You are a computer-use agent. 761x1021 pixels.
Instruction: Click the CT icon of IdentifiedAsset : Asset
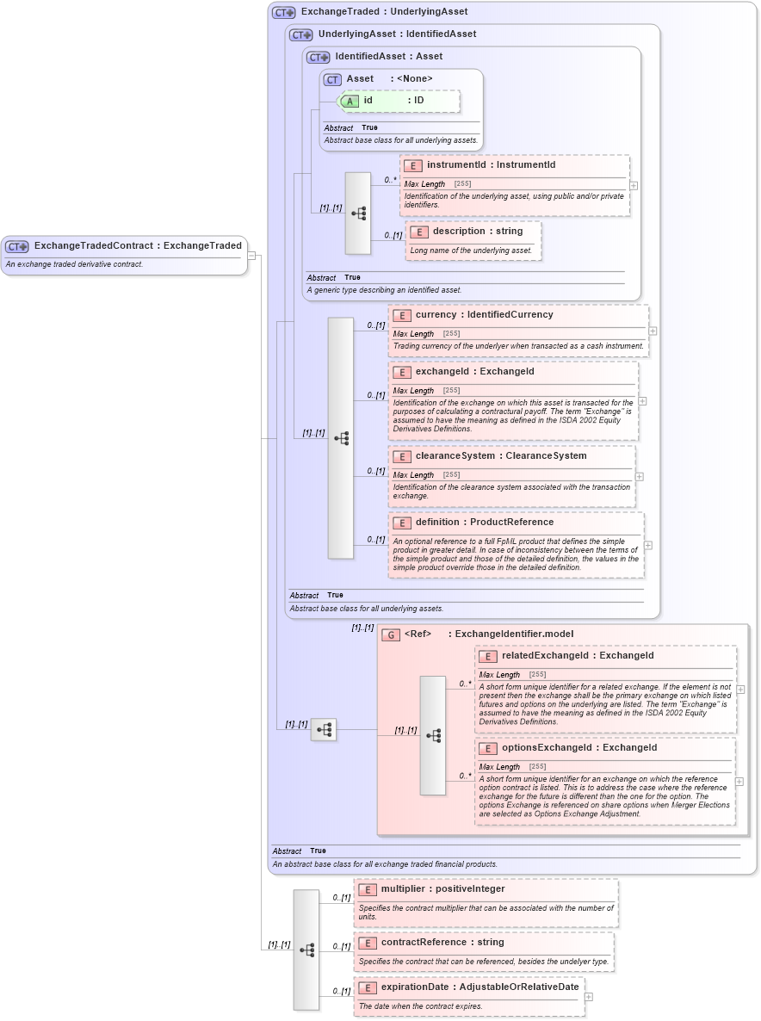(319, 58)
